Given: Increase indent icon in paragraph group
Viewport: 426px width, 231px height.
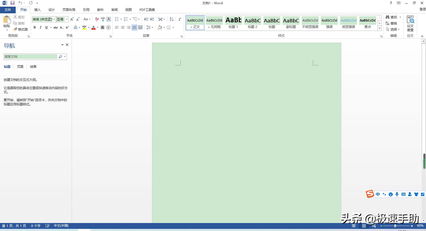Looking at the screenshot, I should [x=152, y=19].
